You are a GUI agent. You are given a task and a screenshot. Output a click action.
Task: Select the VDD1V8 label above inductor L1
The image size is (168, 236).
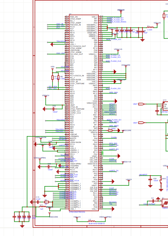click(157, 23)
